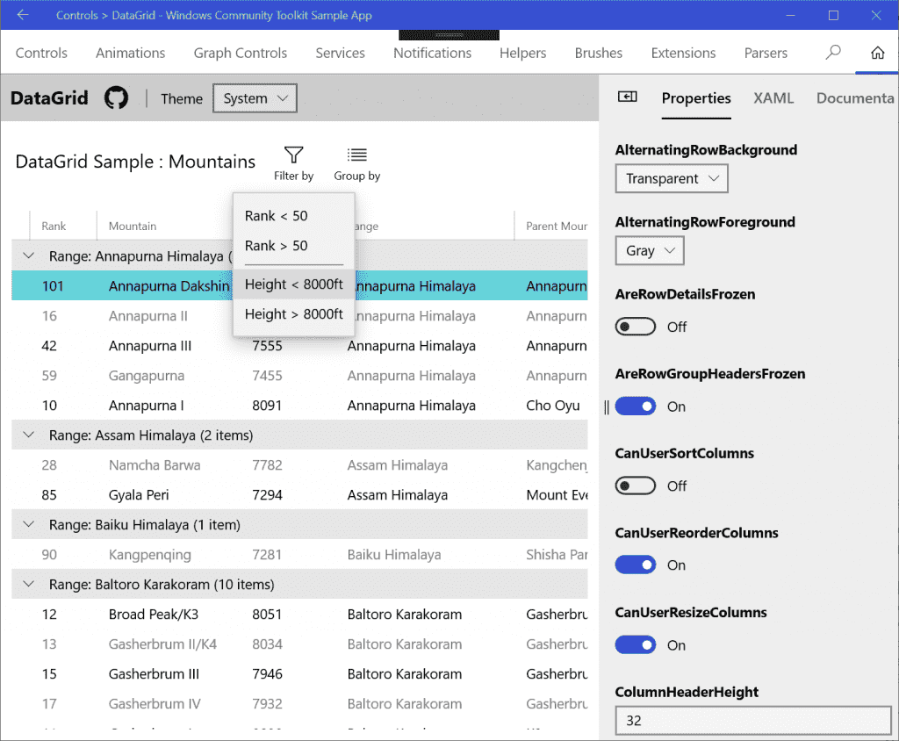Disable the CanUserReorderColumns switch
899x741 pixels.
pyautogui.click(x=636, y=565)
